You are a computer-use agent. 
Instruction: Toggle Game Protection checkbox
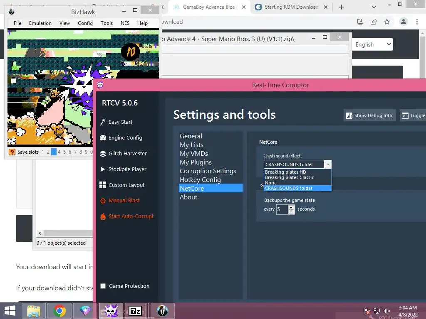(103, 286)
